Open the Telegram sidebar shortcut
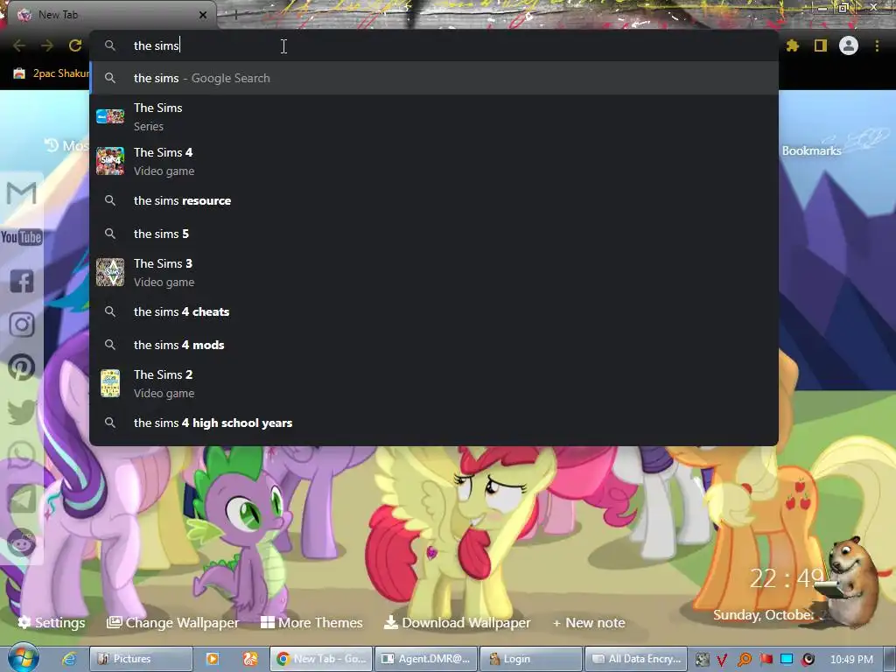The image size is (896, 672). [x=22, y=498]
